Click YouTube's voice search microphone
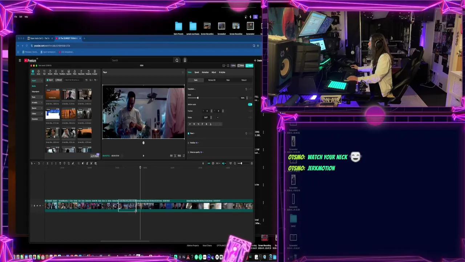This screenshot has height=262, width=465. (x=185, y=60)
